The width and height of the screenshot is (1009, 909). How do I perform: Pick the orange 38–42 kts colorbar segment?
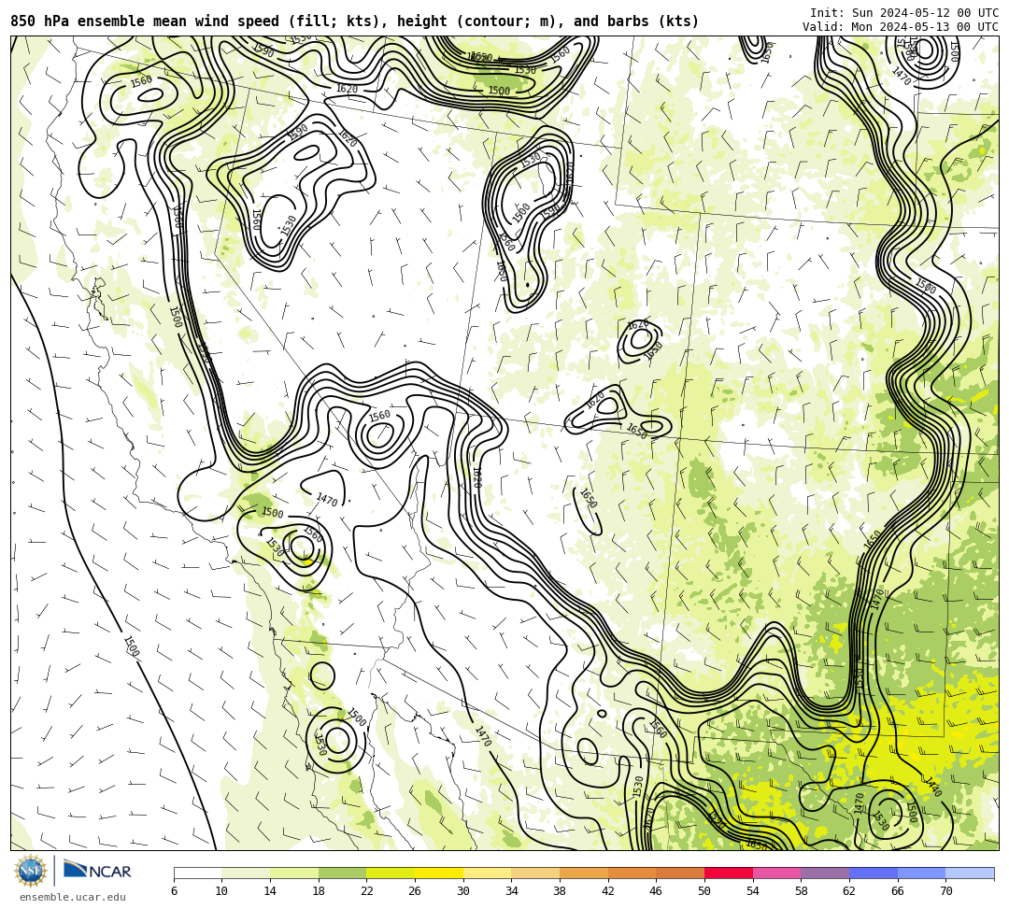pyautogui.click(x=584, y=873)
